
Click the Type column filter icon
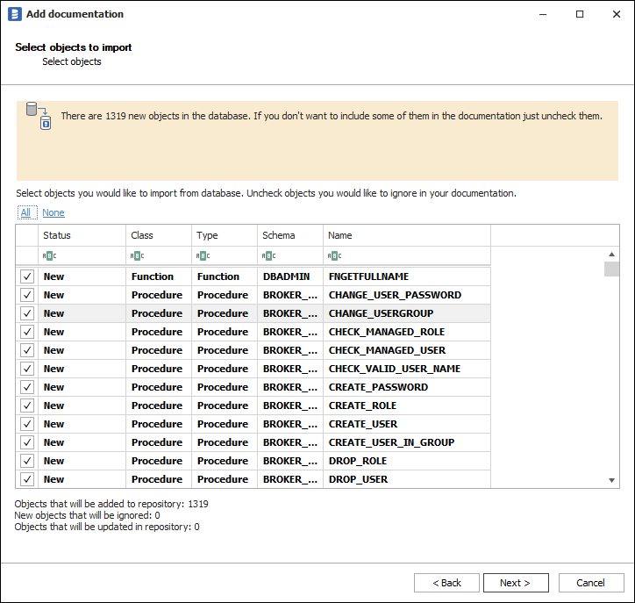click(202, 255)
